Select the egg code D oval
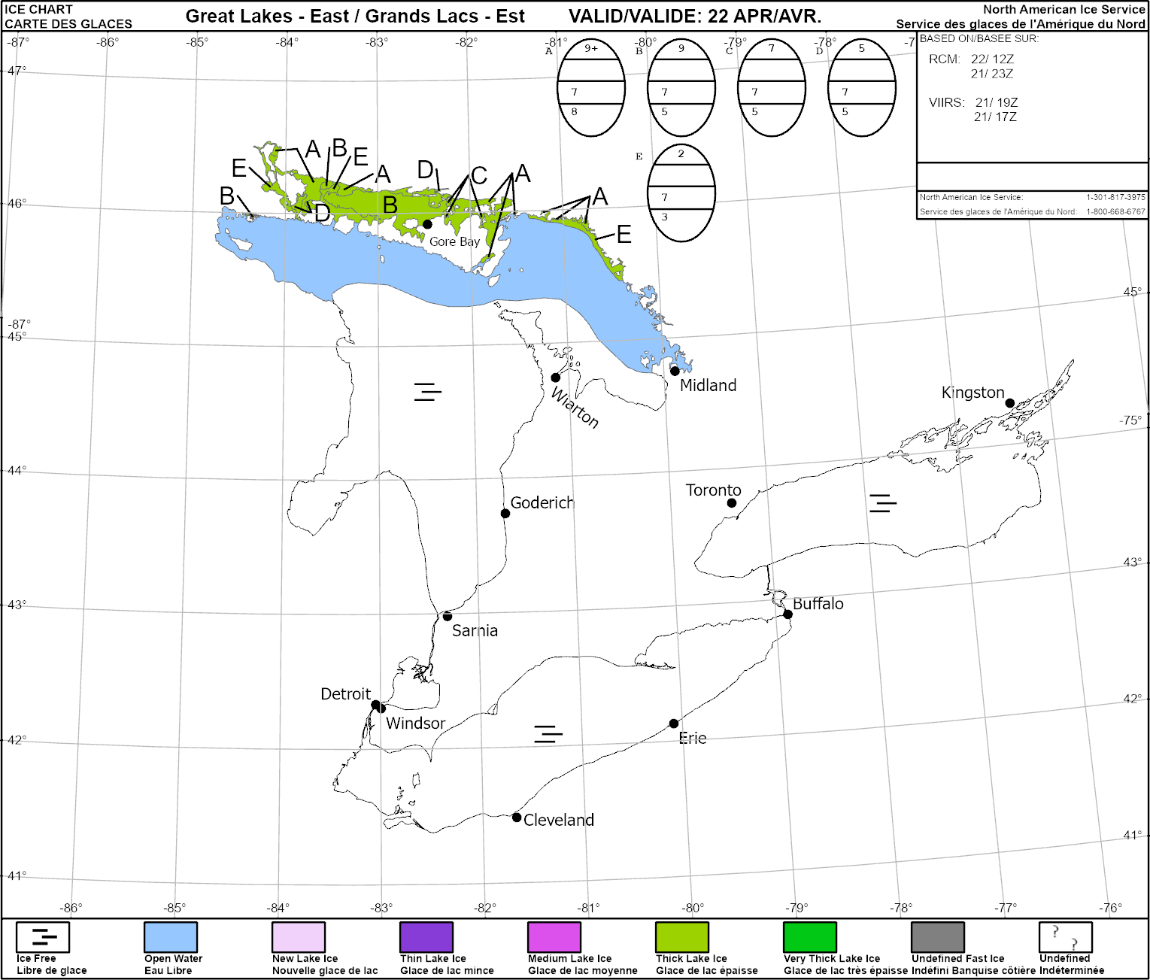 pos(861,87)
